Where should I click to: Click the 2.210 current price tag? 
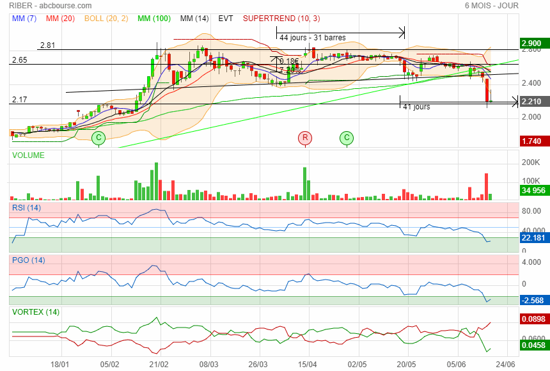(x=534, y=102)
